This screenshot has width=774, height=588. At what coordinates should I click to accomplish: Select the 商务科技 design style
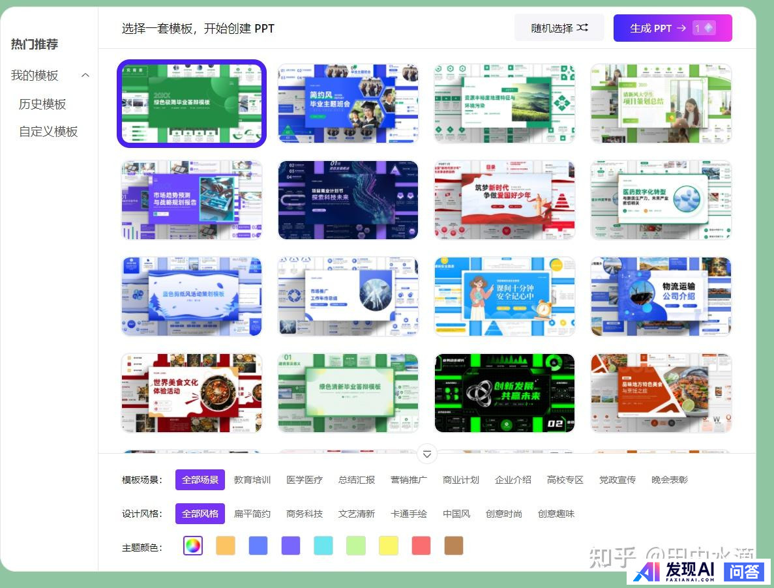pos(305,514)
